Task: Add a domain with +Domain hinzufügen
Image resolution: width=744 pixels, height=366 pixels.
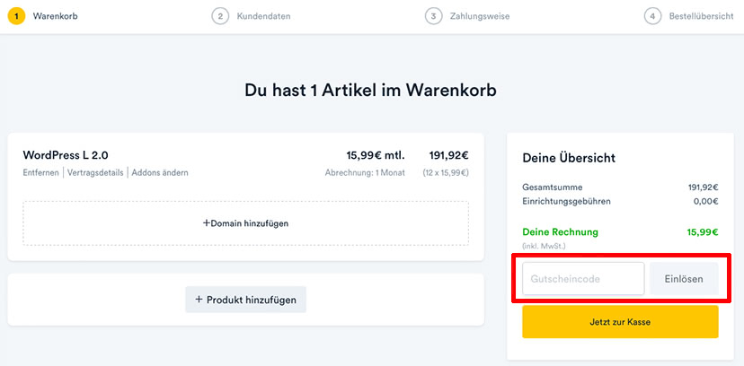Action: click(246, 223)
